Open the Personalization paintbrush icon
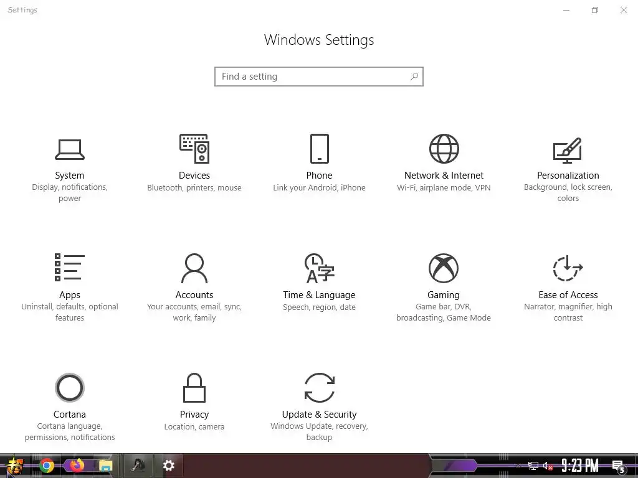Image resolution: width=638 pixels, height=478 pixels. click(568, 151)
